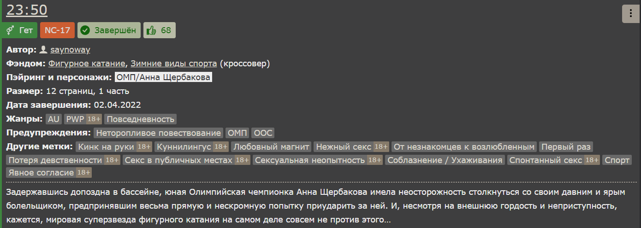Select the Спорт tag
This screenshot has height=228, width=641.
617,160
